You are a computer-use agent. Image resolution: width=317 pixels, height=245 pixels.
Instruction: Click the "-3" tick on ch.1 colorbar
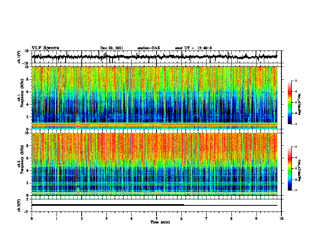[295, 81]
